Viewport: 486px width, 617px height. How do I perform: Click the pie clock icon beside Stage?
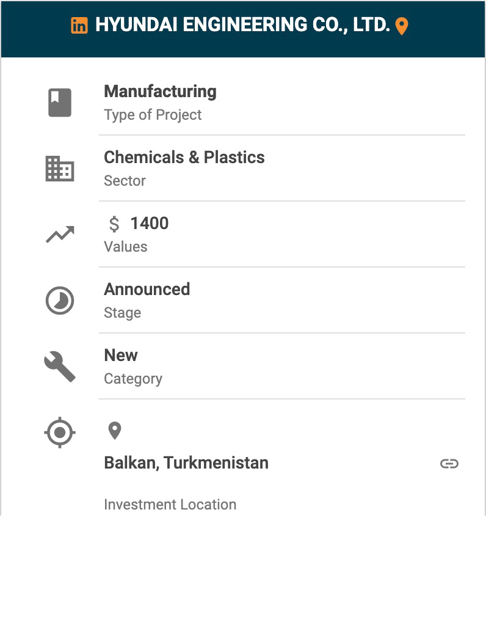[60, 301]
